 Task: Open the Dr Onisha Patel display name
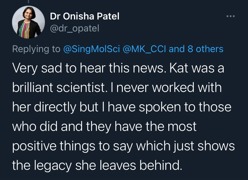[x=85, y=16]
